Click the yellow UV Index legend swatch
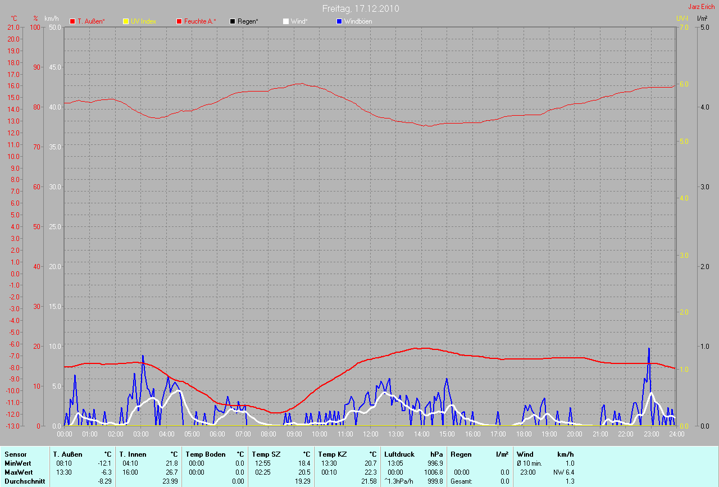Viewport: 719px width, 487px height. click(x=126, y=21)
